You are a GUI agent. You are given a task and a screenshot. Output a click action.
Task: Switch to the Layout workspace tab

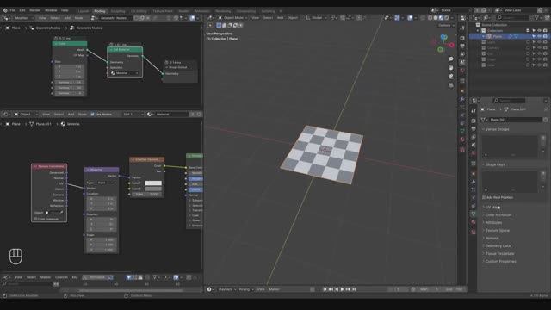[x=84, y=11]
